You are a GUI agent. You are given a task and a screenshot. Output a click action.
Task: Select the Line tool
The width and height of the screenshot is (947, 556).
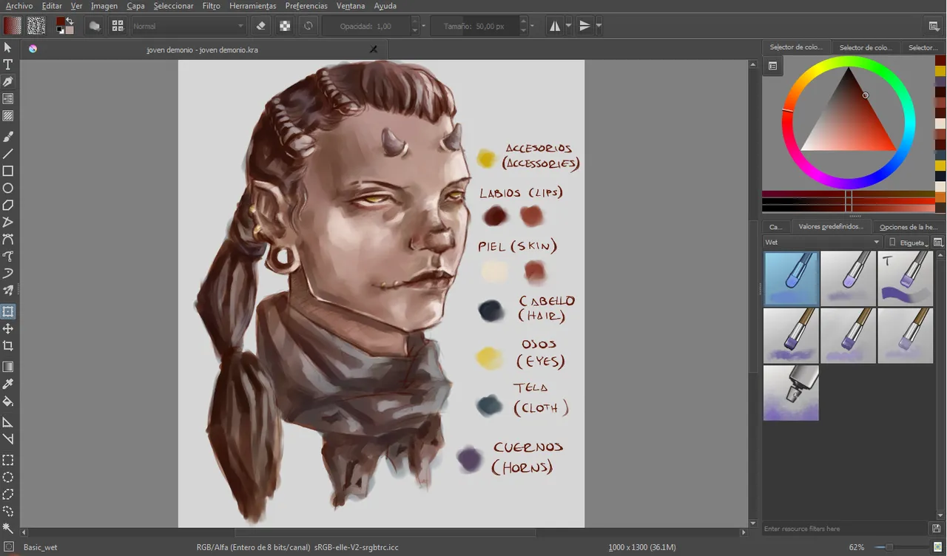[8, 154]
